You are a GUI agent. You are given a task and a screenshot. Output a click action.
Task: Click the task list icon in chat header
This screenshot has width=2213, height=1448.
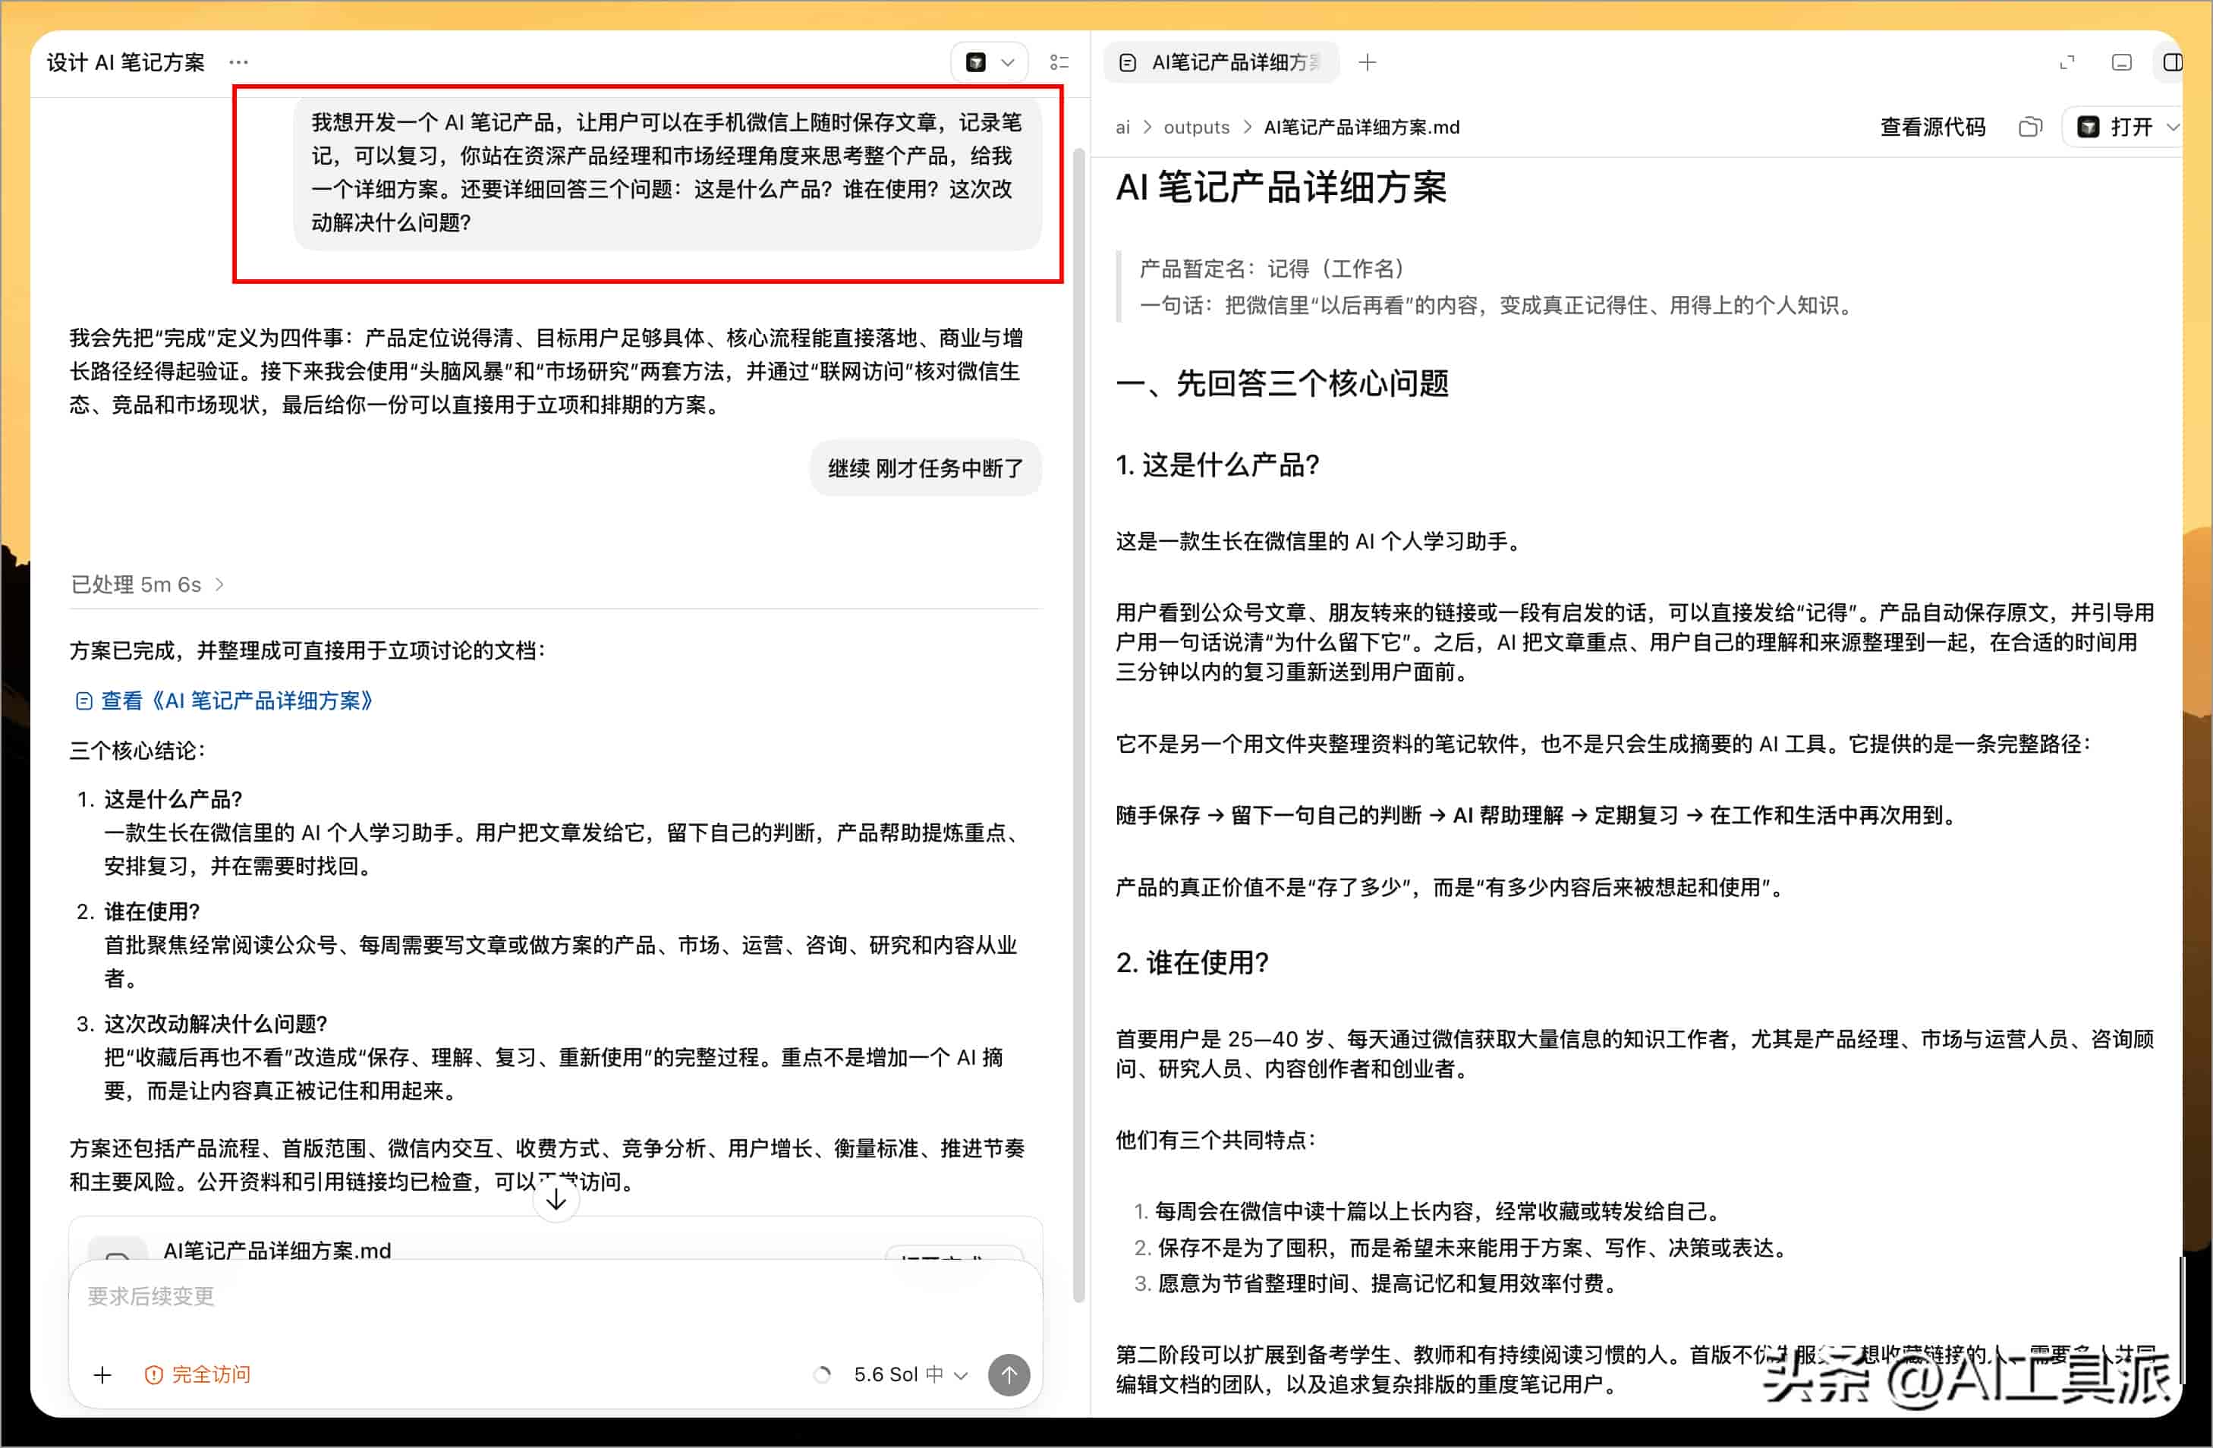pos(1059,62)
